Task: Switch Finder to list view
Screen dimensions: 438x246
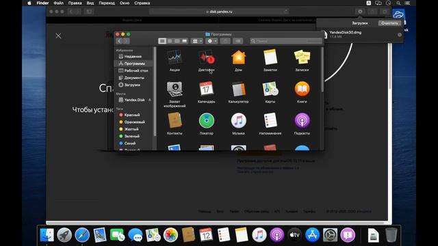Action: 170,41
